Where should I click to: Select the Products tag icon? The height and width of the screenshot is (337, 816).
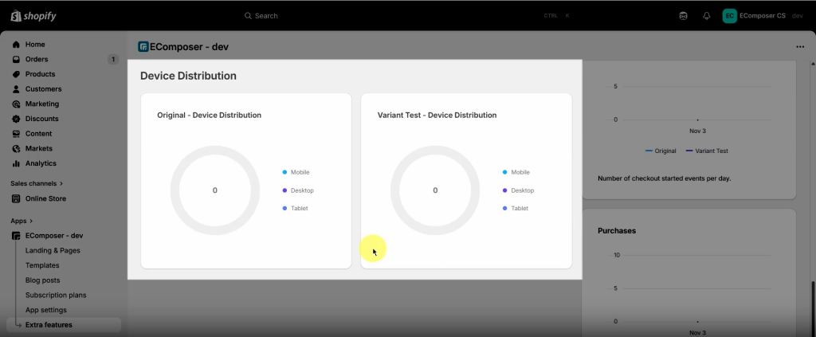(x=16, y=74)
